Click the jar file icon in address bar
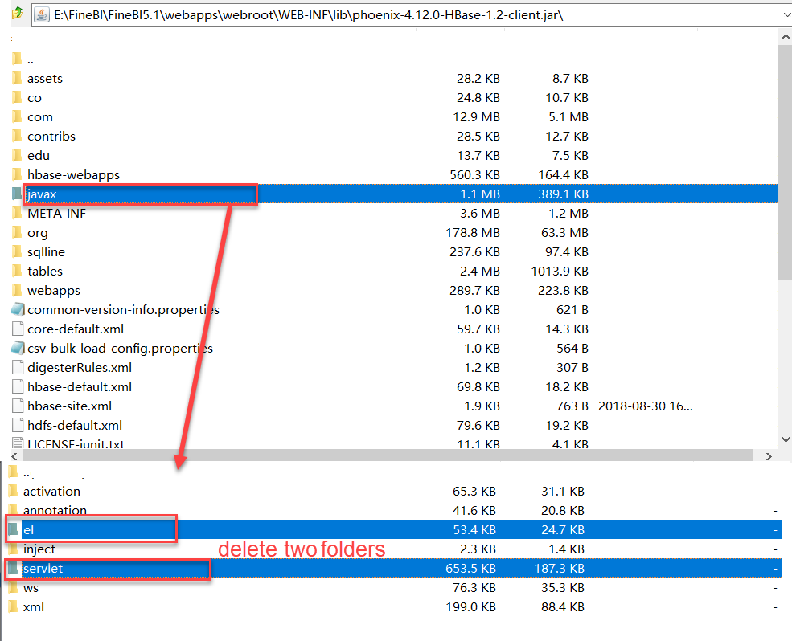This screenshot has height=641, width=792. point(42,14)
